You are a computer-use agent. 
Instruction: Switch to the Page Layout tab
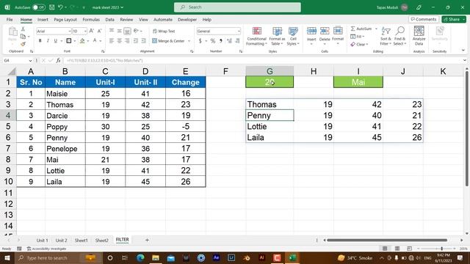pyautogui.click(x=65, y=20)
